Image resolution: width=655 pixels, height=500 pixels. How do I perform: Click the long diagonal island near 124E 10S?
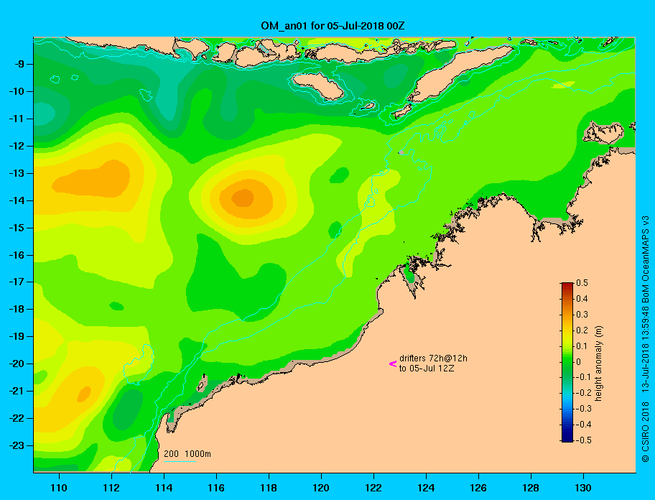(x=460, y=73)
